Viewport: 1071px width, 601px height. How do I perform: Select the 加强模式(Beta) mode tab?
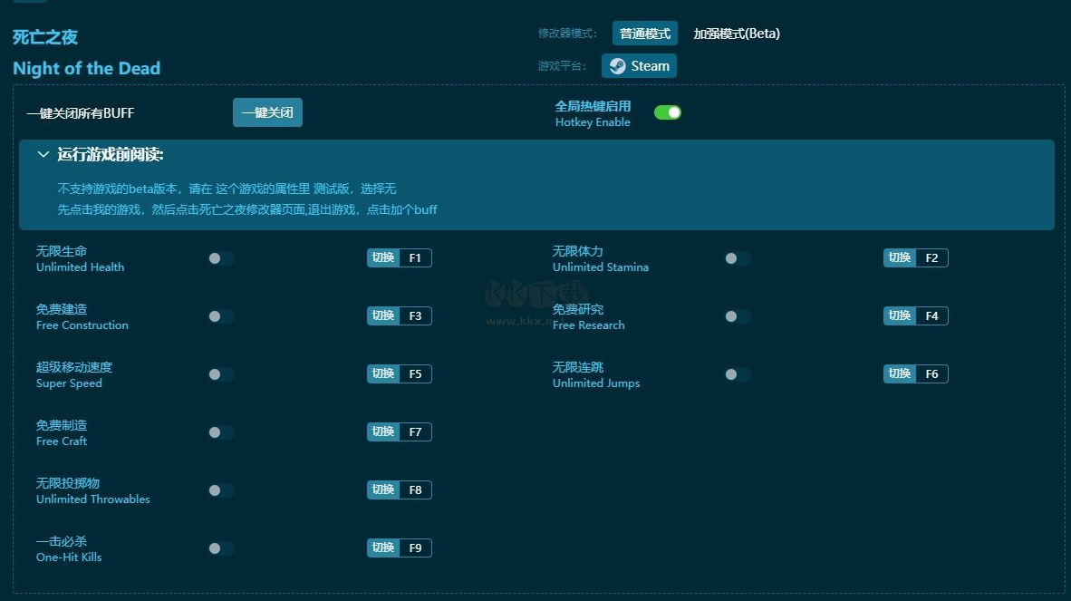737,34
